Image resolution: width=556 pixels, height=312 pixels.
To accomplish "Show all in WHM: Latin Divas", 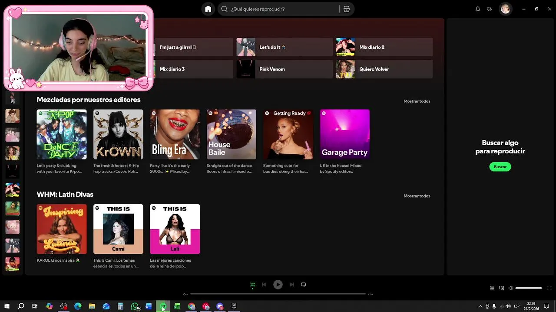I will click(417, 196).
